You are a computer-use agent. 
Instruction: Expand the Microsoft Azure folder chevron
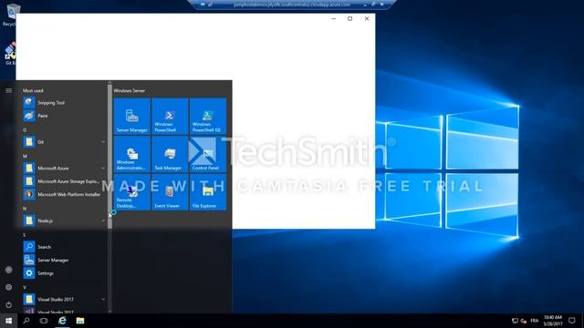103,168
